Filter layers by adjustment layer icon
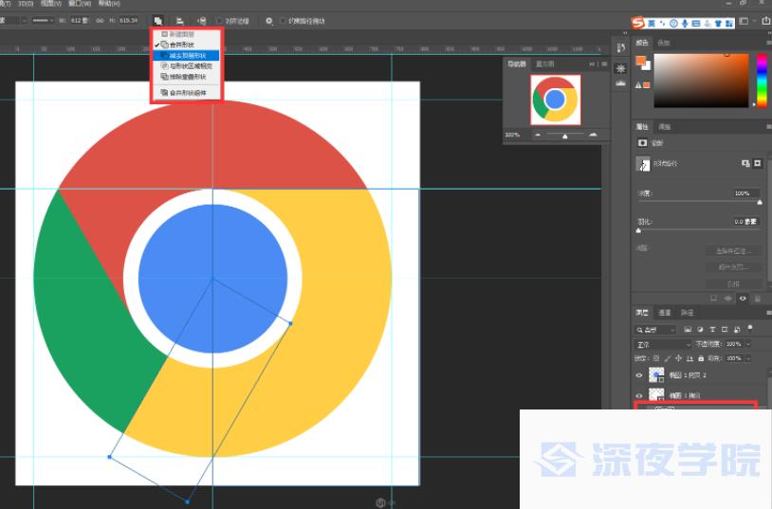The width and height of the screenshot is (772, 509). point(700,329)
